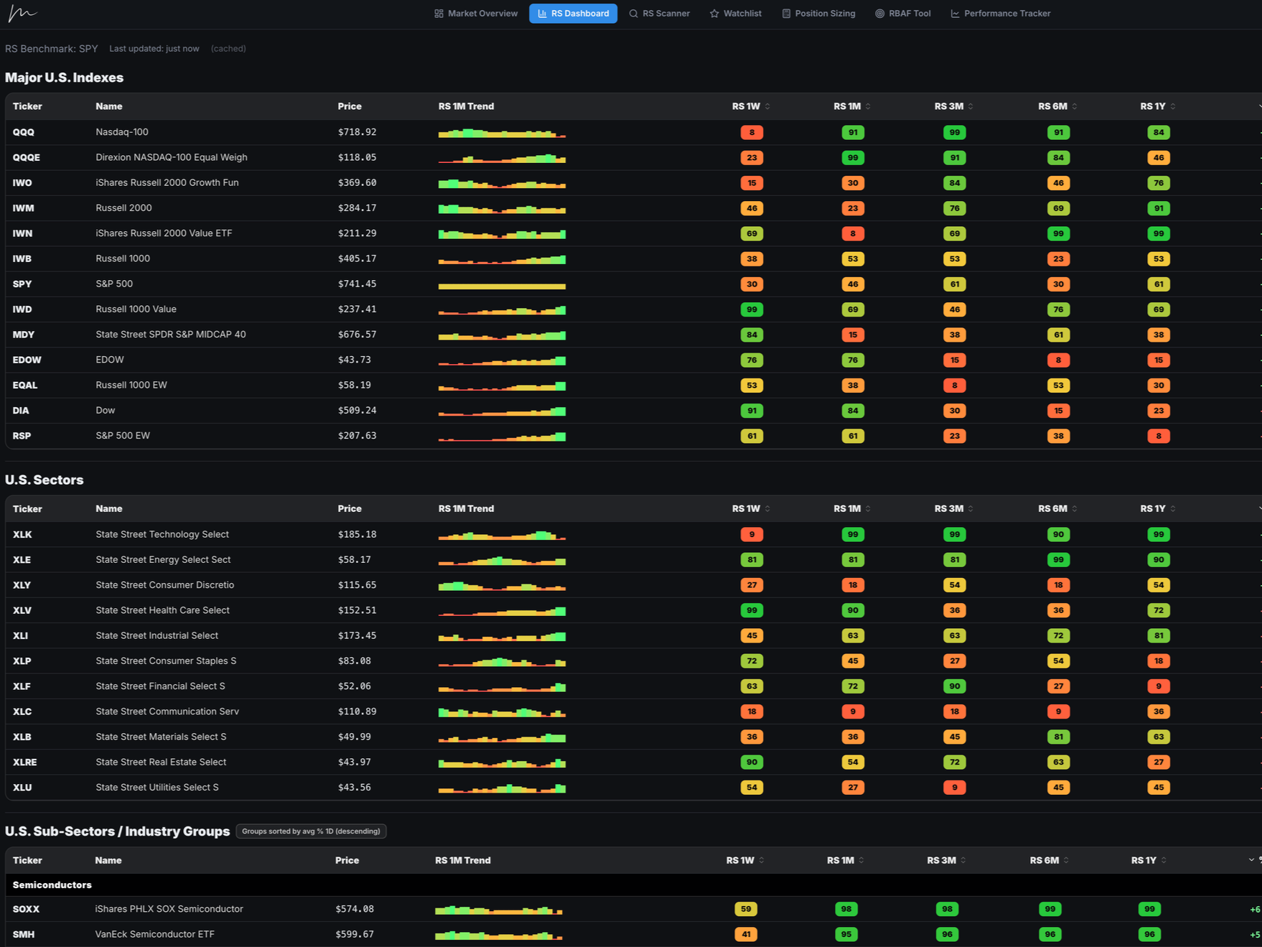The image size is (1262, 947).
Task: Click the QQQ ticker in Major Indexes
Action: coord(24,132)
